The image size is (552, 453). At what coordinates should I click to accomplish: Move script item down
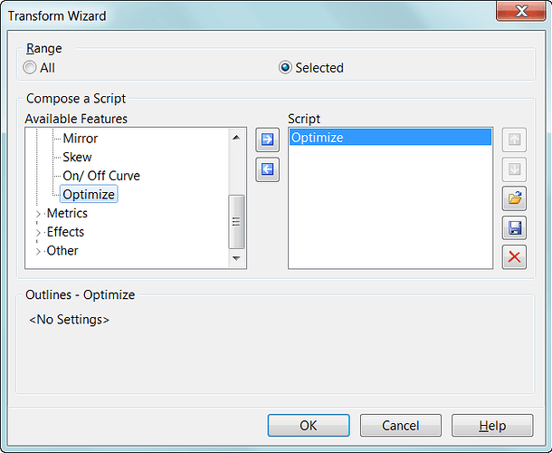tap(514, 169)
